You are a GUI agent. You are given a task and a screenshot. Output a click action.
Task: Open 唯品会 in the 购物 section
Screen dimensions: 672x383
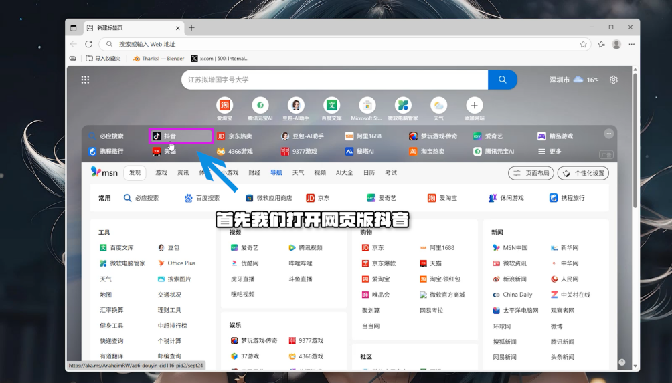pyautogui.click(x=376, y=295)
